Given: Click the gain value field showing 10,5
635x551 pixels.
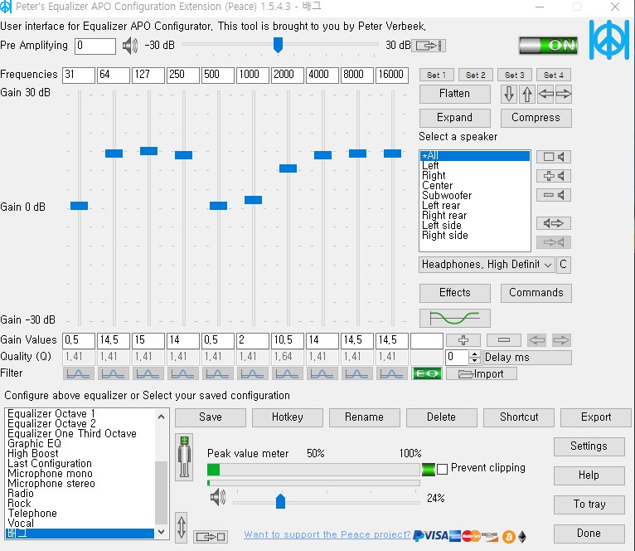Looking at the screenshot, I should point(288,340).
